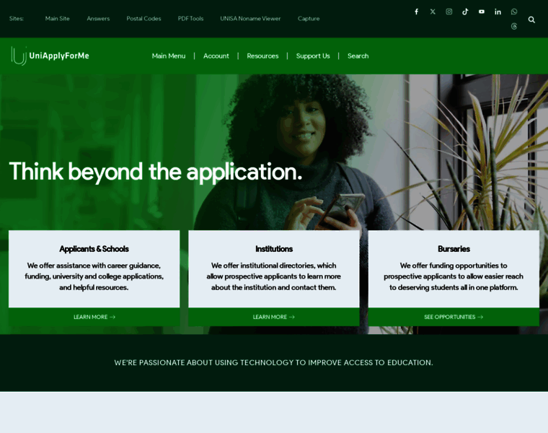The width and height of the screenshot is (548, 433).
Task: Open the LinkedIn social icon
Action: [x=498, y=12]
